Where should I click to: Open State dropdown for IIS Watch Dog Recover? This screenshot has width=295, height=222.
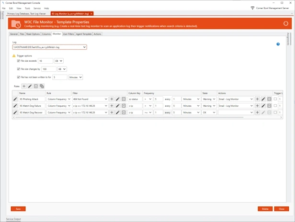tap(208, 112)
